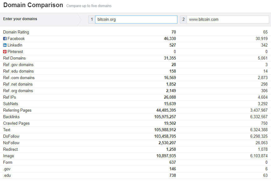The width and height of the screenshot is (271, 183).
Task: Click the Pinterest row label text
Action: 15,52
